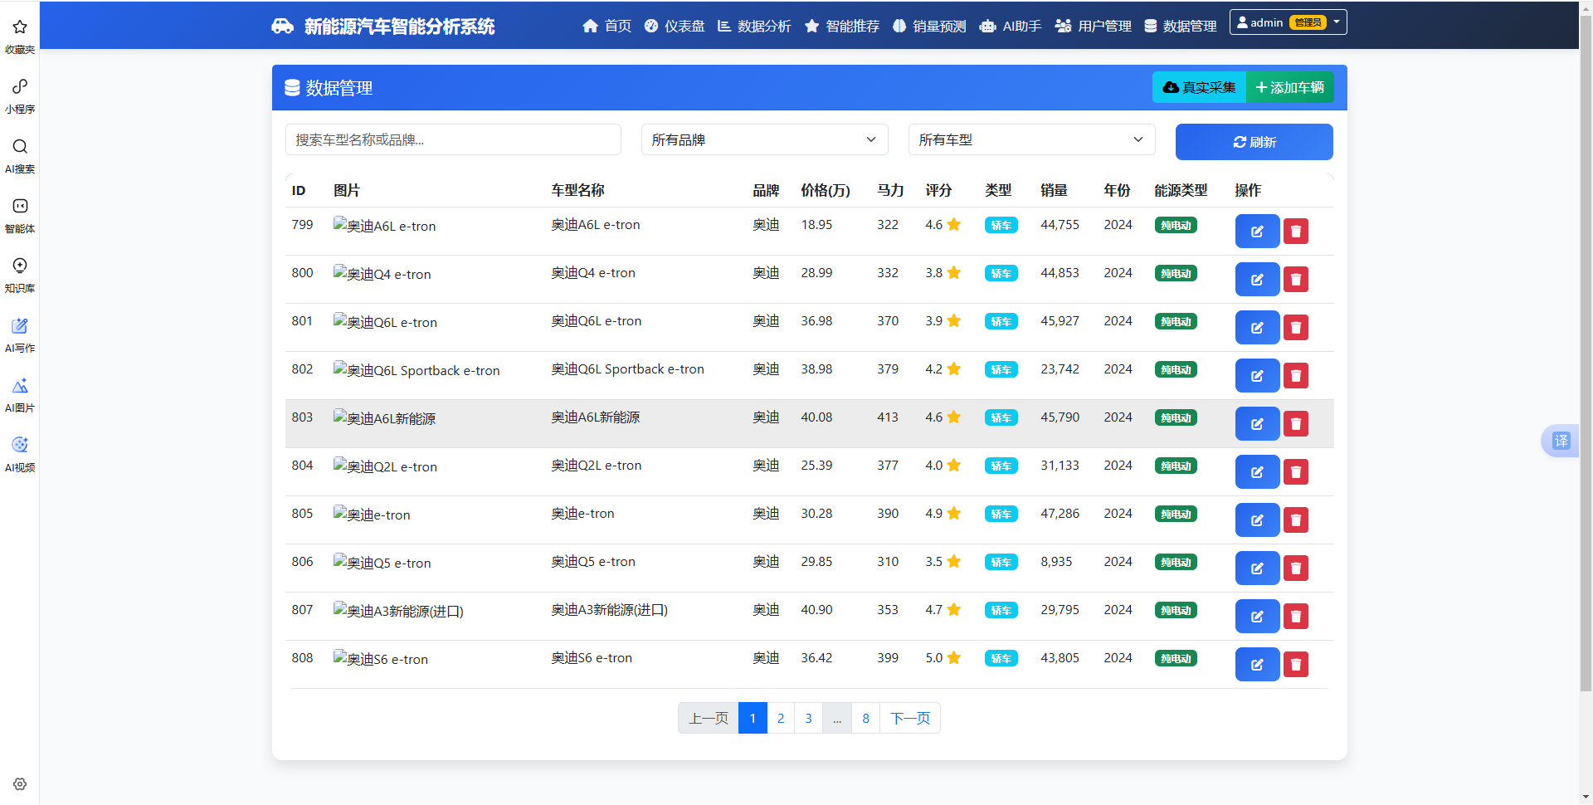Open the 收藏夹 favorites sidebar icon
Screen dimensions: 1593x805
[20, 37]
